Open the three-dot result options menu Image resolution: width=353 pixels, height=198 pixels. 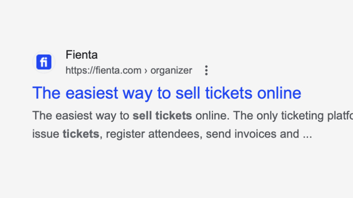[206, 70]
